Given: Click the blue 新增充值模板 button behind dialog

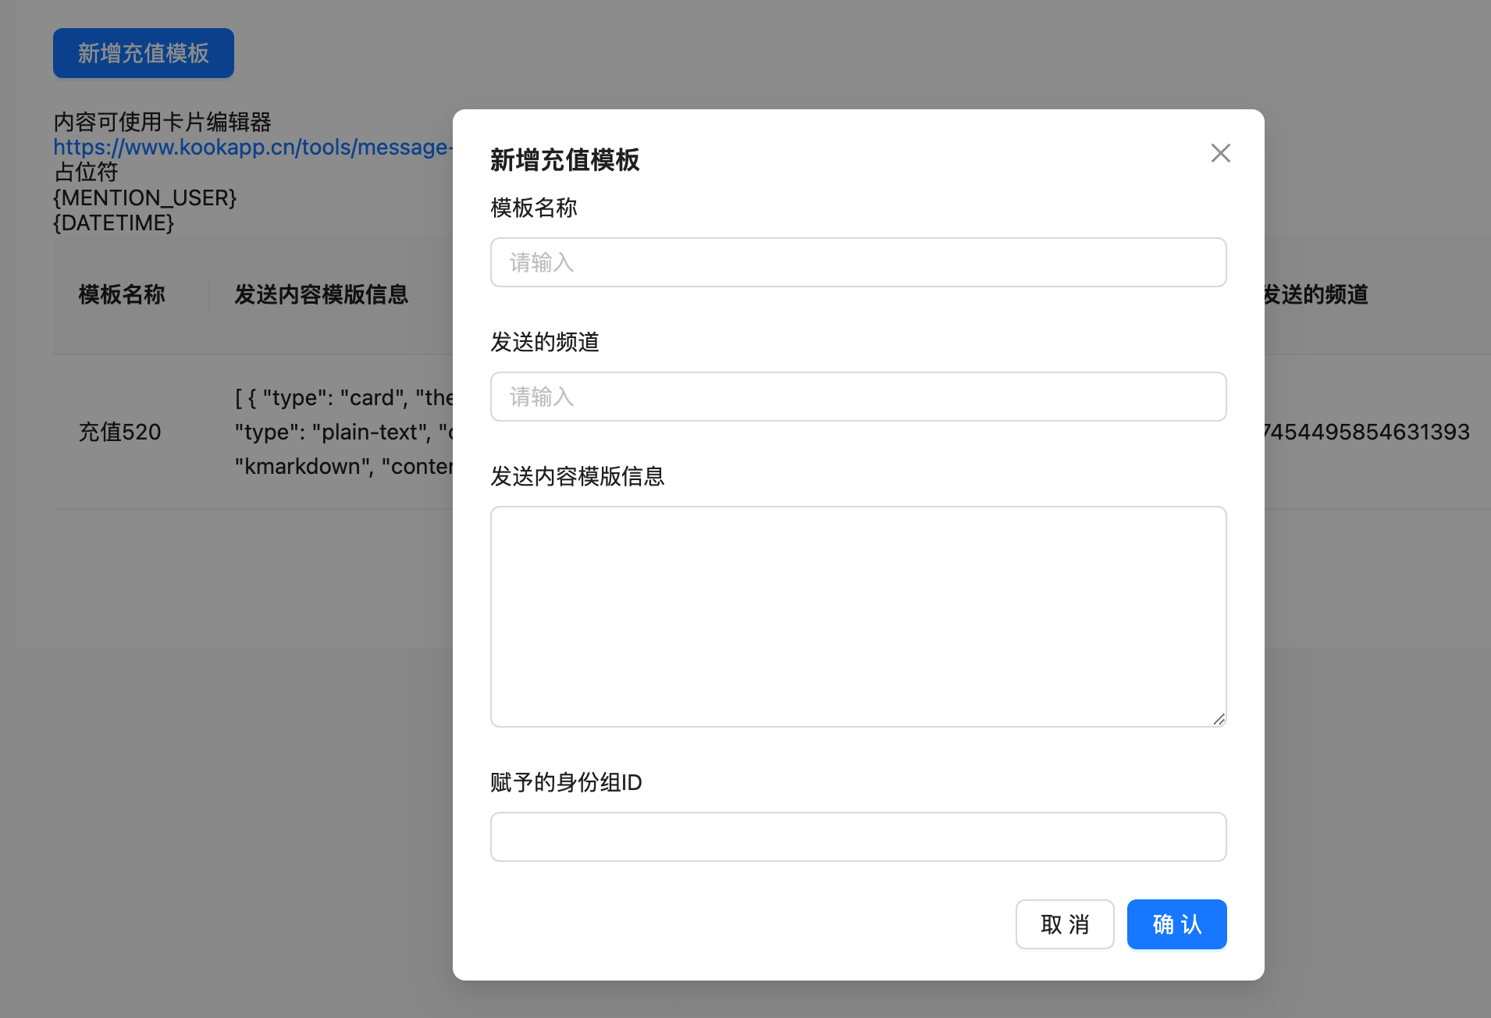Looking at the screenshot, I should click(144, 53).
